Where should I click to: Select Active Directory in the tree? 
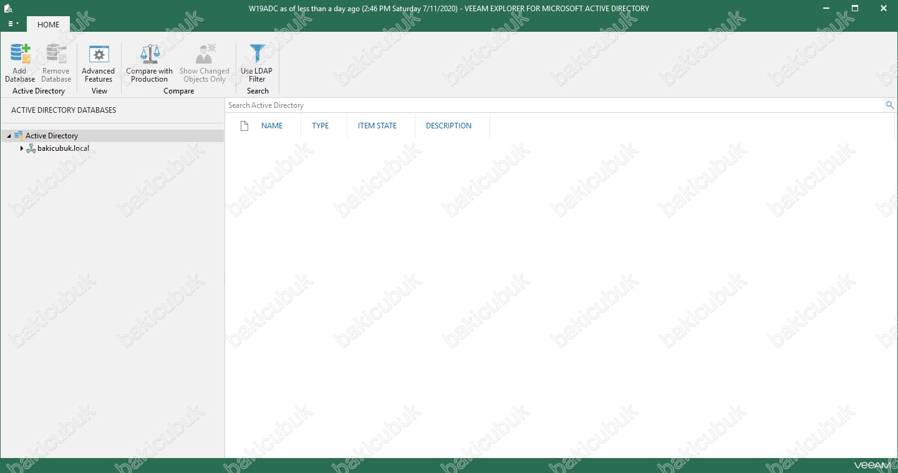[x=52, y=136]
